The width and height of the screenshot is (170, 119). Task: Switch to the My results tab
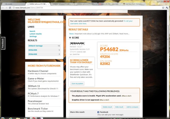pos(13,4)
